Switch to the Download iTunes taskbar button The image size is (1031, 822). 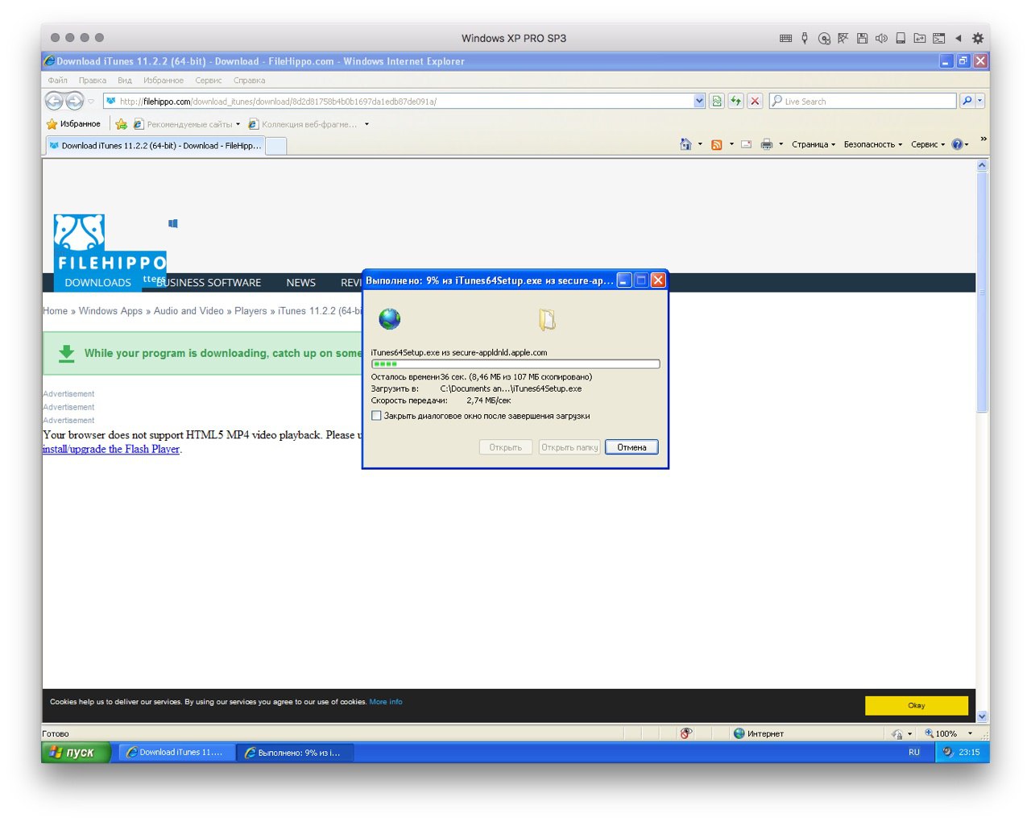(177, 752)
